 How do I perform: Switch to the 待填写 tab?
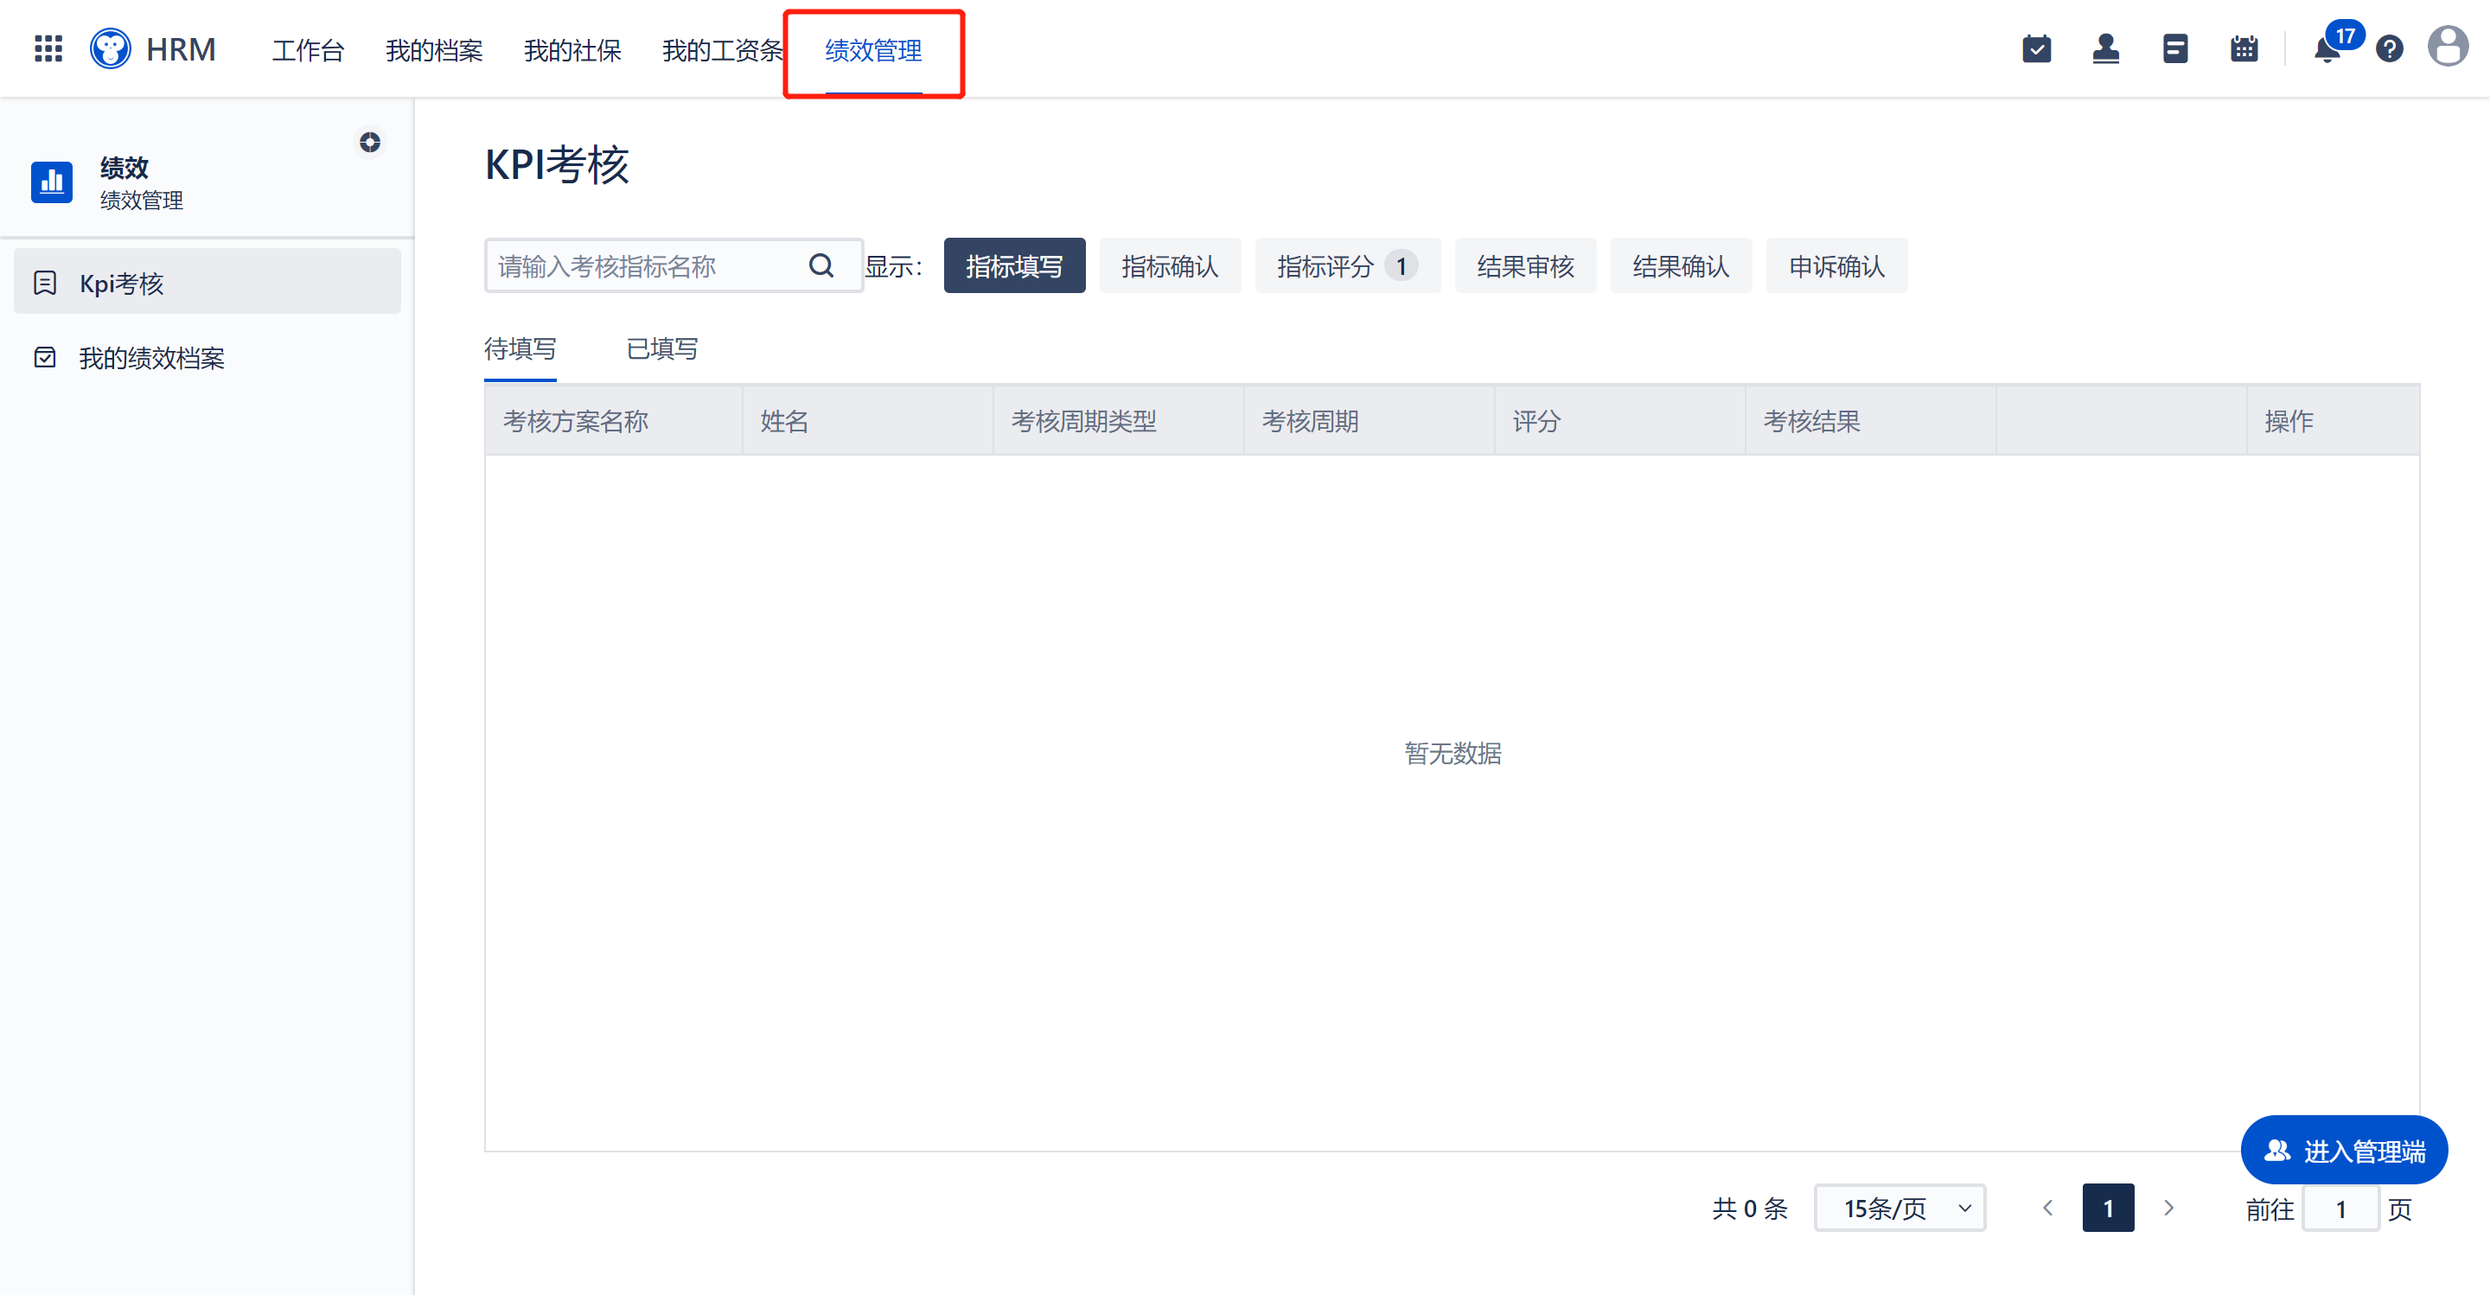click(520, 348)
